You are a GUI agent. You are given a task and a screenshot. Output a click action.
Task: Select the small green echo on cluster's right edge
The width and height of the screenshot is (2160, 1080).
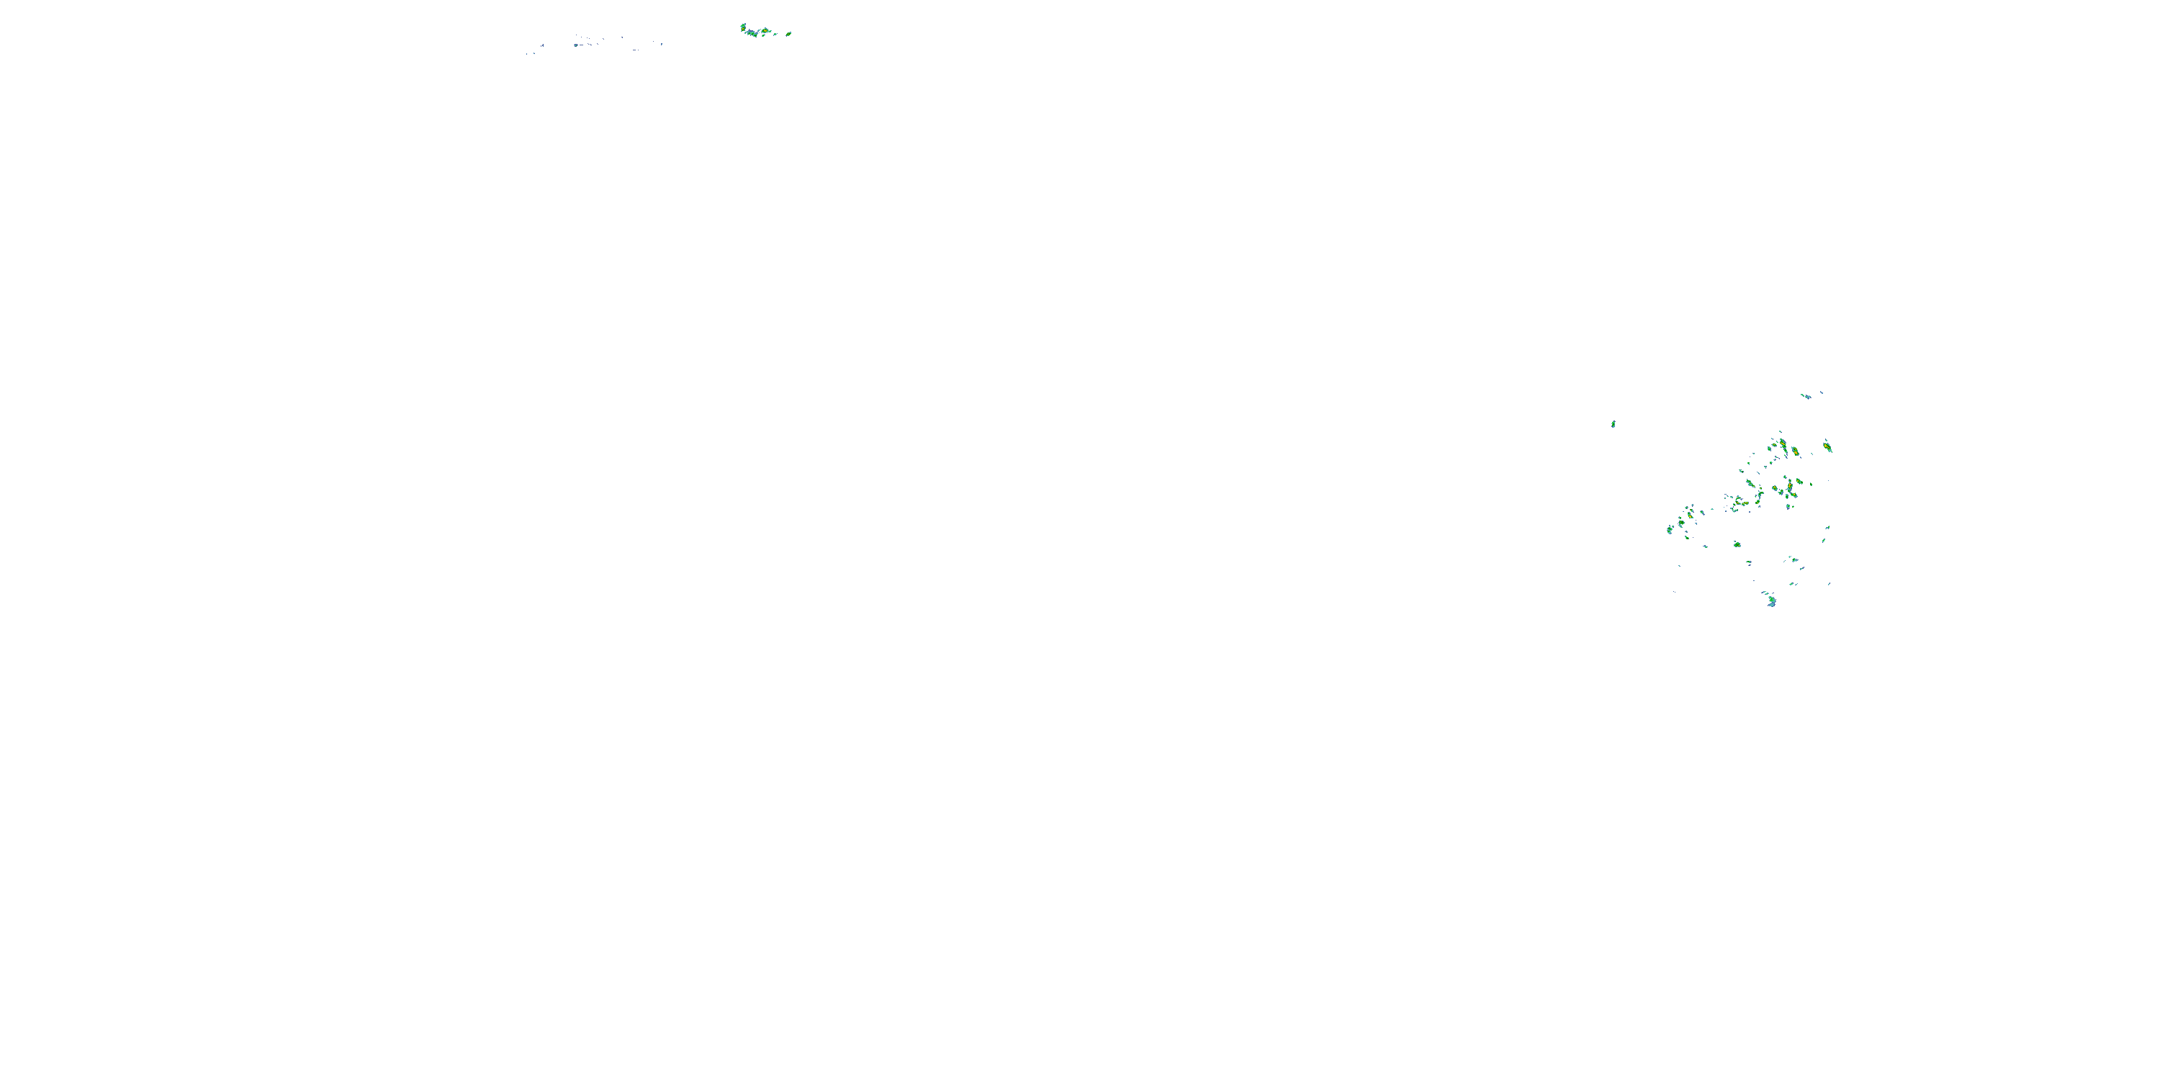[x=1812, y=485]
